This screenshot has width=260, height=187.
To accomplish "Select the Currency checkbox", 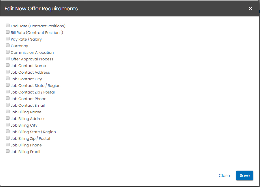I will click(x=8, y=45).
